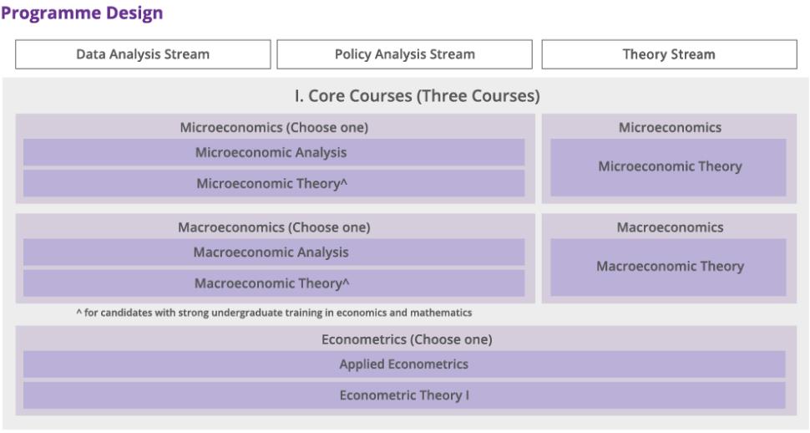Screen dimensions: 810x433
Task: Click the Core Courses (Three Courses) heading
Action: (417, 96)
